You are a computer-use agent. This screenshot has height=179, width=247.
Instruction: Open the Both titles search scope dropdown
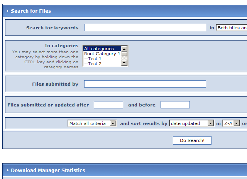point(232,28)
